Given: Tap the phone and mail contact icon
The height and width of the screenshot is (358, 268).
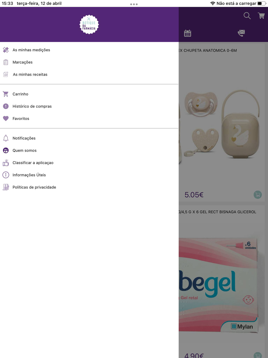Looking at the screenshot, I should point(241,33).
